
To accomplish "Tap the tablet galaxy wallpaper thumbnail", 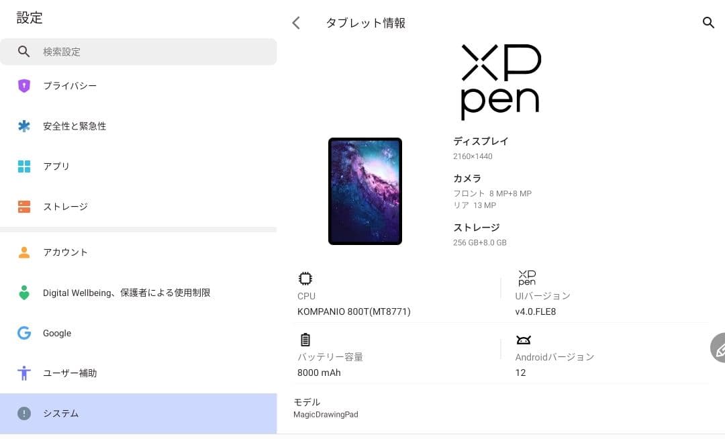I will (x=365, y=191).
